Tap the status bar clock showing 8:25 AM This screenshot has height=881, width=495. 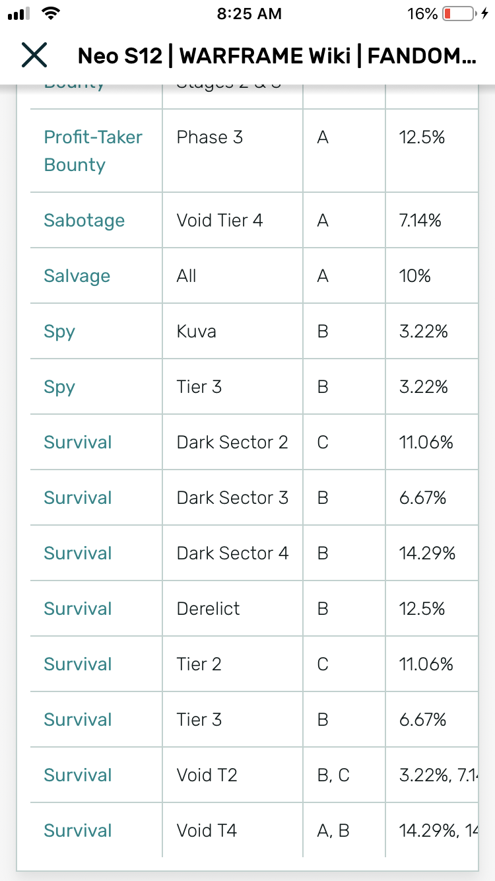pyautogui.click(x=249, y=14)
